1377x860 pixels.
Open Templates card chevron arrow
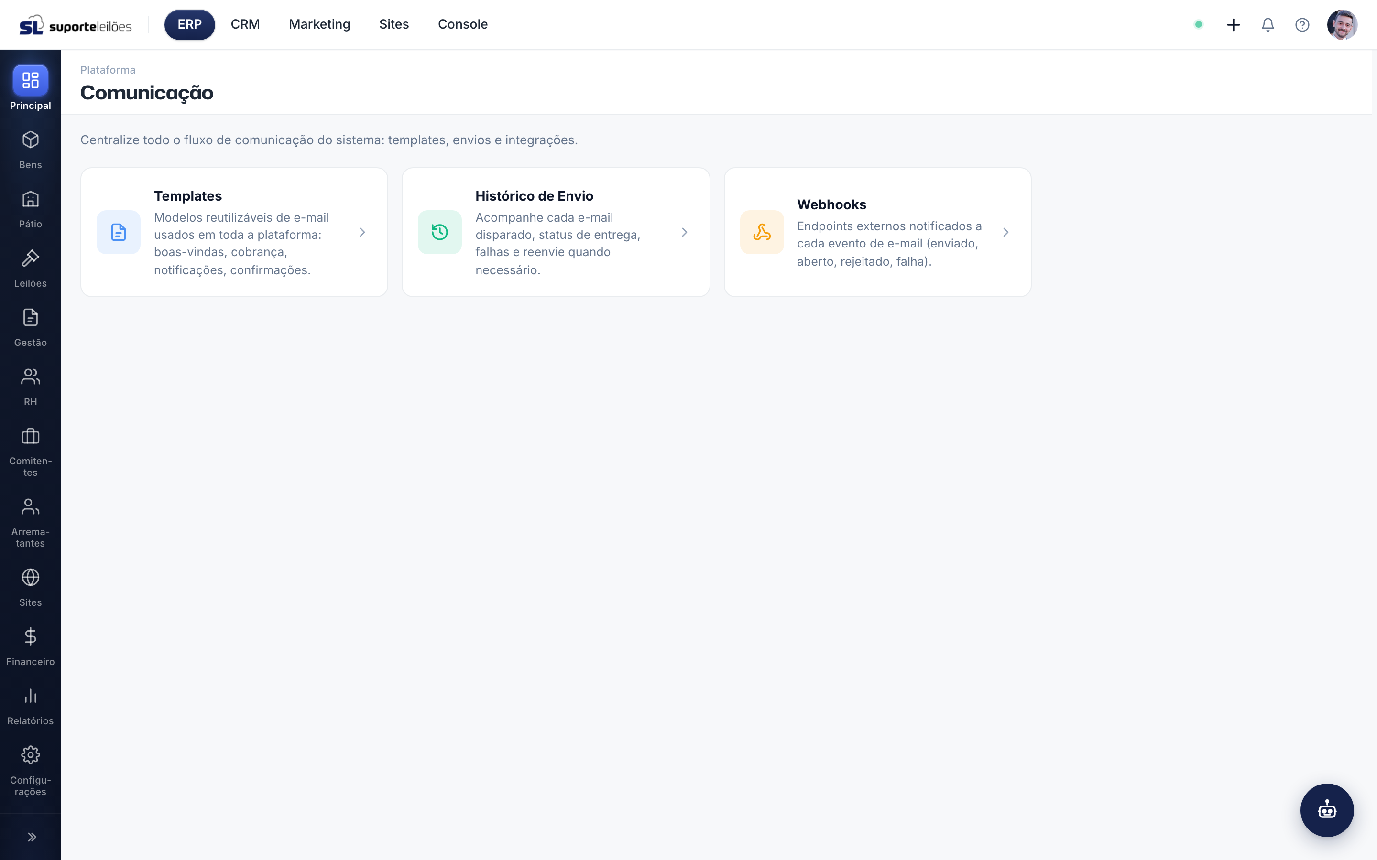(x=362, y=232)
